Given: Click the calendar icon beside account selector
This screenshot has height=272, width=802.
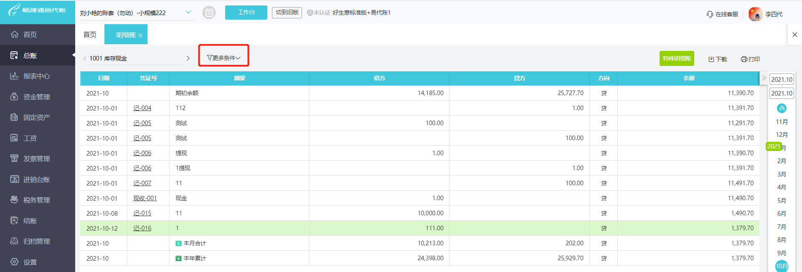Looking at the screenshot, I should pos(209,13).
